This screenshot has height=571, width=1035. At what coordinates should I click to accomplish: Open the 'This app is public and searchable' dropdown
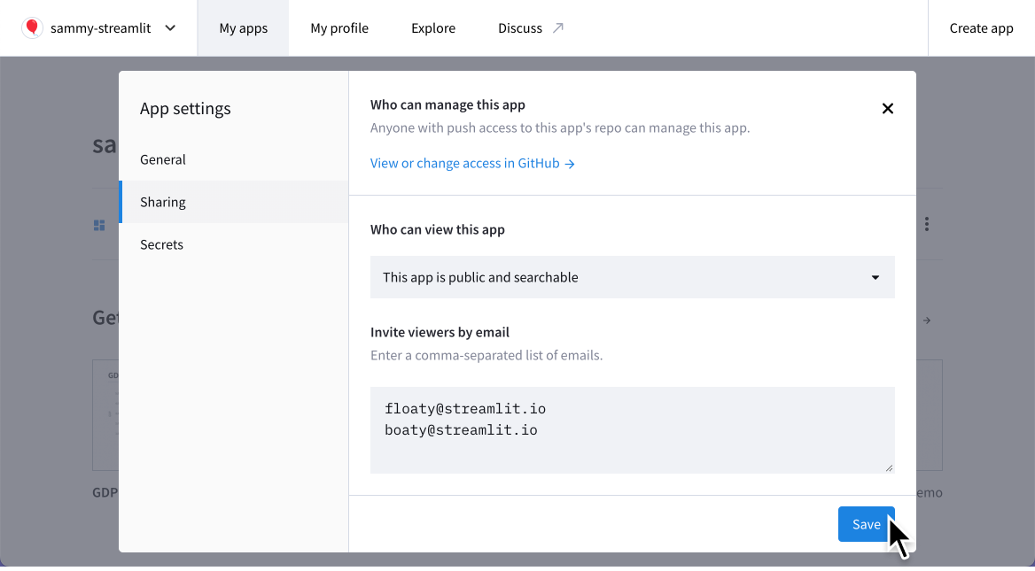[x=632, y=277]
